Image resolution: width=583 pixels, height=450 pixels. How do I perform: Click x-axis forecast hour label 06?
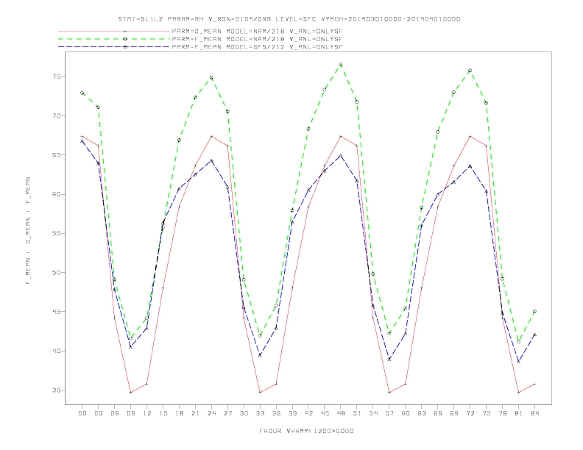pyautogui.click(x=115, y=413)
